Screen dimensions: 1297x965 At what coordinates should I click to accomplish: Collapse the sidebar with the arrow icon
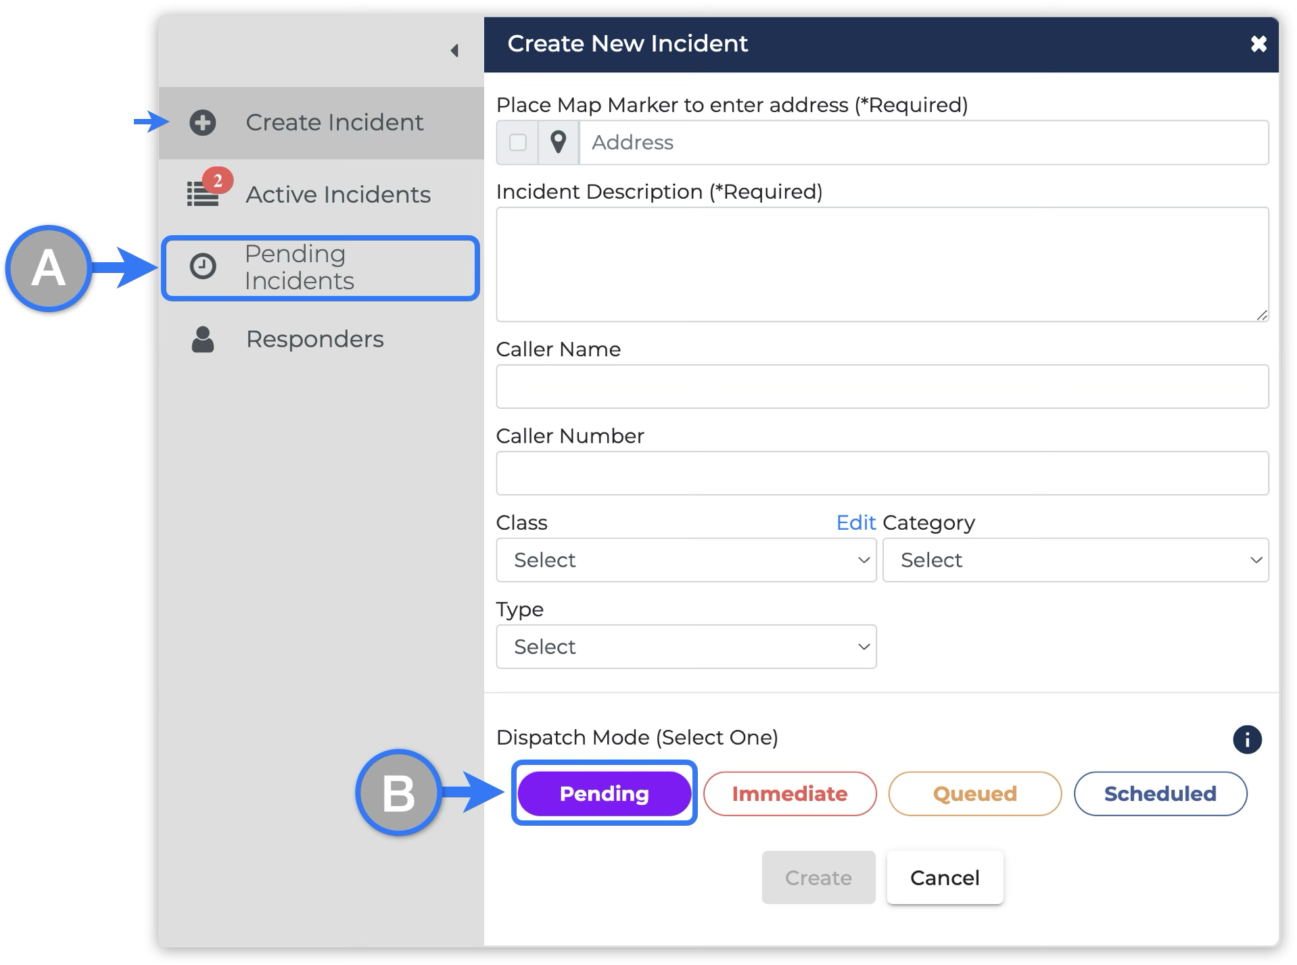pyautogui.click(x=454, y=51)
